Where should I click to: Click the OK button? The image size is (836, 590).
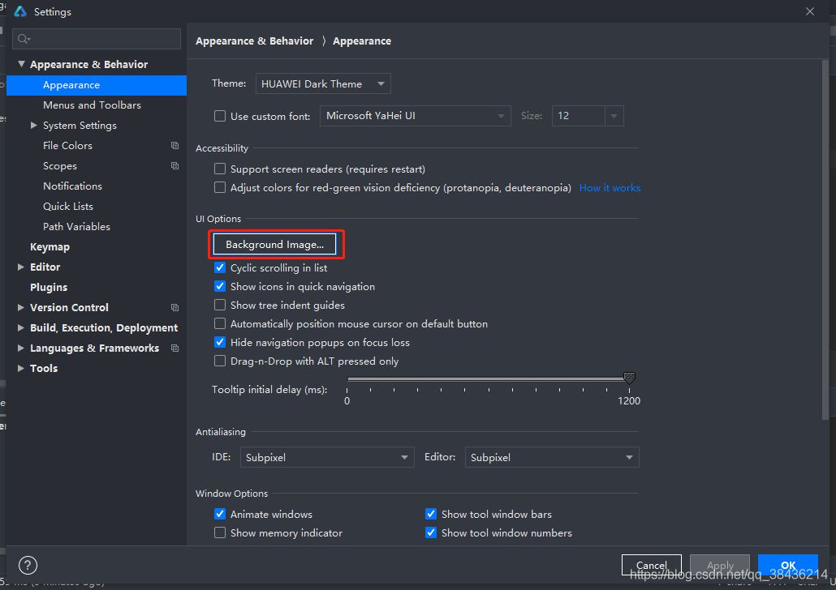(788, 565)
